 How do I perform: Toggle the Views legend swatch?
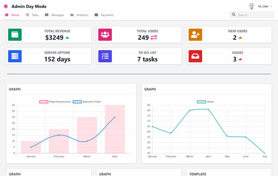tap(202, 102)
